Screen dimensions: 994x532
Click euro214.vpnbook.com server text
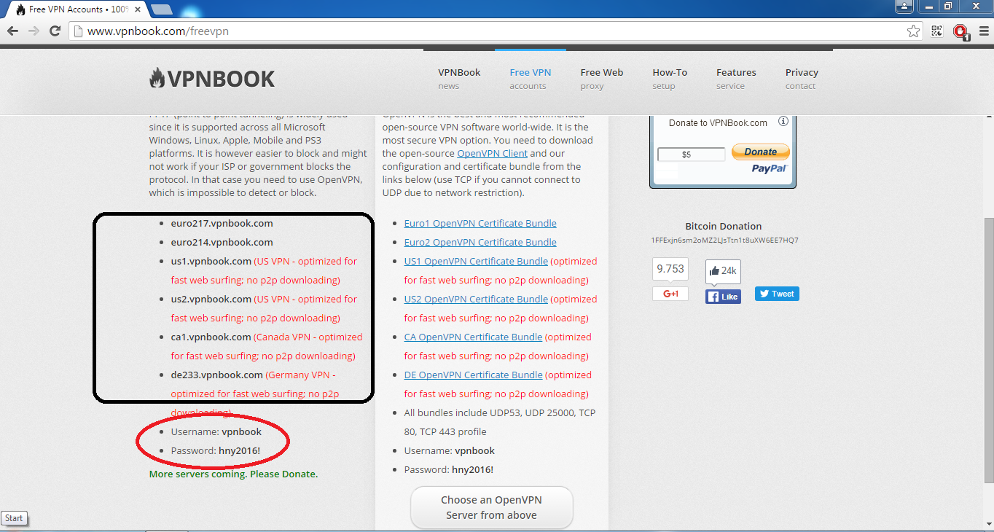[x=222, y=243]
